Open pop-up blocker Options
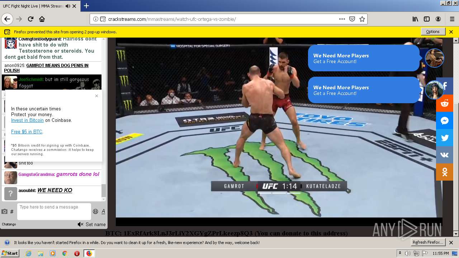This screenshot has height=258, width=459. click(x=433, y=32)
